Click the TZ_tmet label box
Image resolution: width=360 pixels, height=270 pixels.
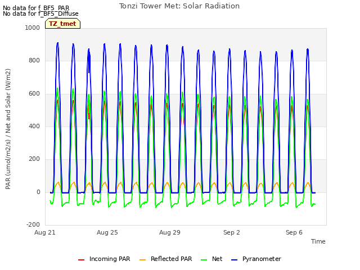62,24
